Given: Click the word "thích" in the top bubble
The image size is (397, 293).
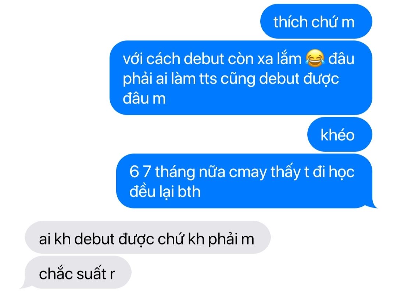Looking at the screenshot, I should coord(290,22).
